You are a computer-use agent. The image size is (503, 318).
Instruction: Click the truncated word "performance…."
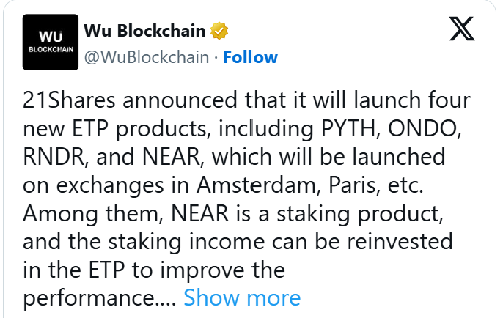click(100, 298)
